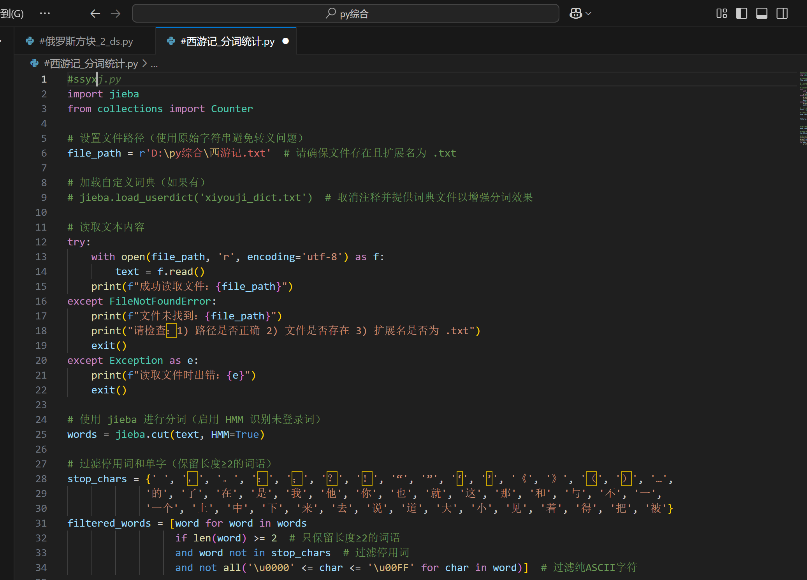Click the unsaved dot on active tab
The height and width of the screenshot is (580, 807).
point(285,41)
